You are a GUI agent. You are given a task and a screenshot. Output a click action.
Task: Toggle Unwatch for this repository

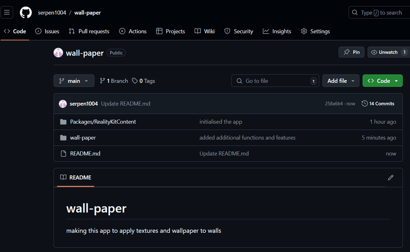pos(384,52)
